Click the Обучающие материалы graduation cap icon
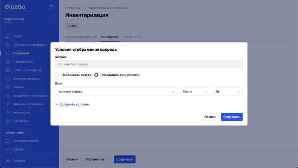This screenshot has width=298, height=168. (8, 44)
